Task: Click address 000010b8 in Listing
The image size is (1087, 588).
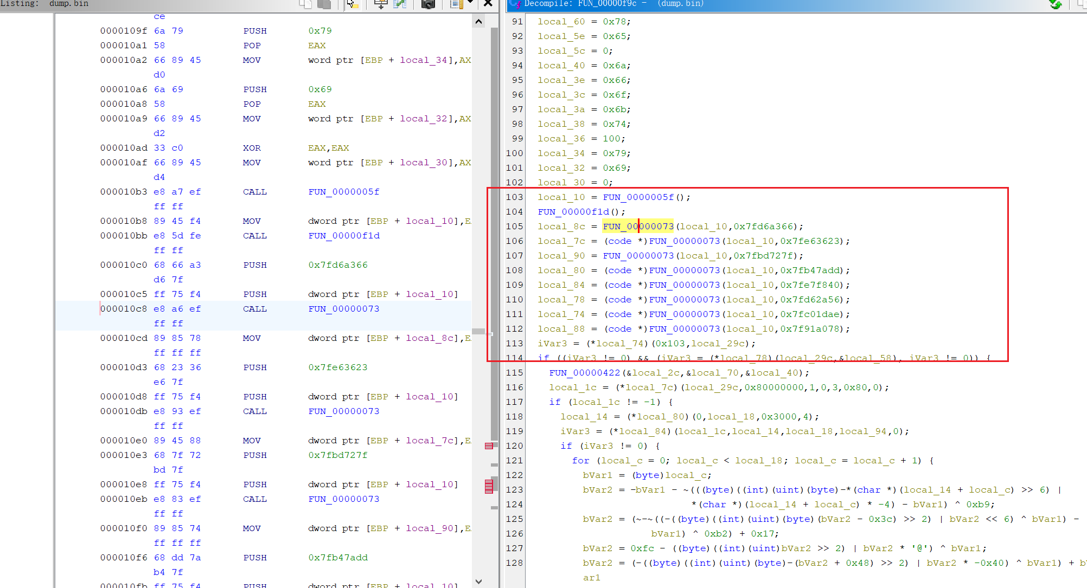Action: coord(124,221)
